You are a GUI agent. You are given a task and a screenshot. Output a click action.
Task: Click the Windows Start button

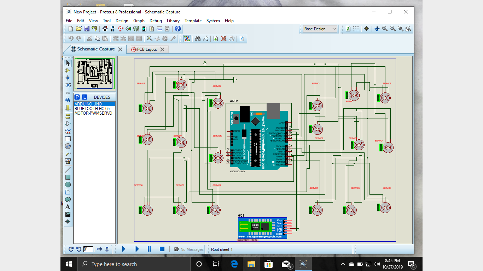point(69,264)
